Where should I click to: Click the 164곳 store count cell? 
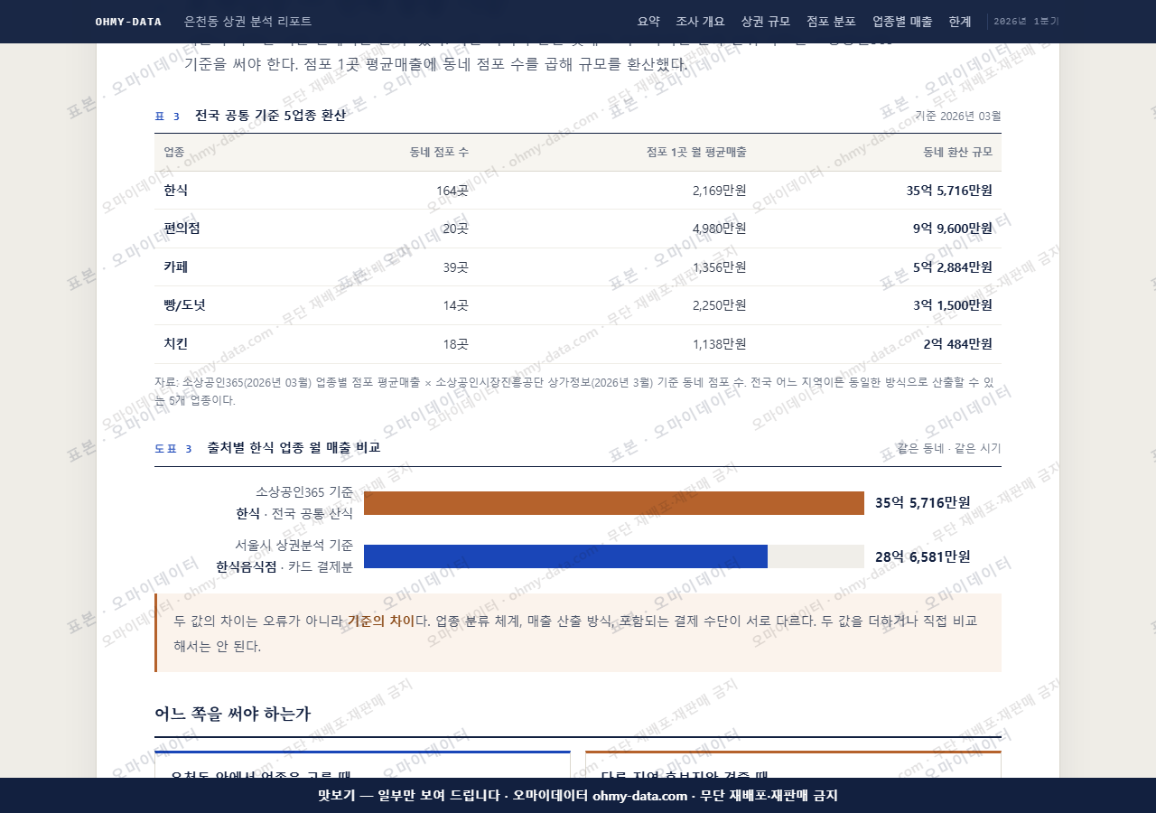coord(452,191)
